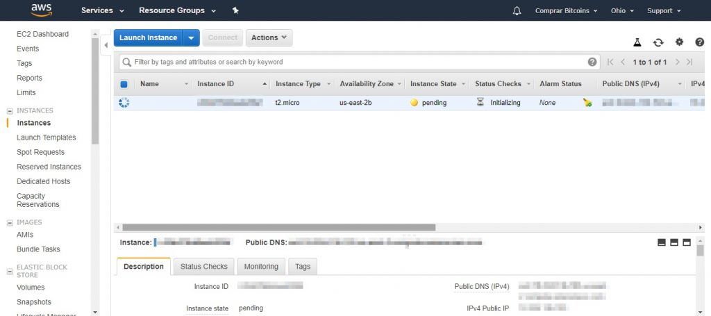
Task: Open the notifications bell
Action: tap(517, 10)
